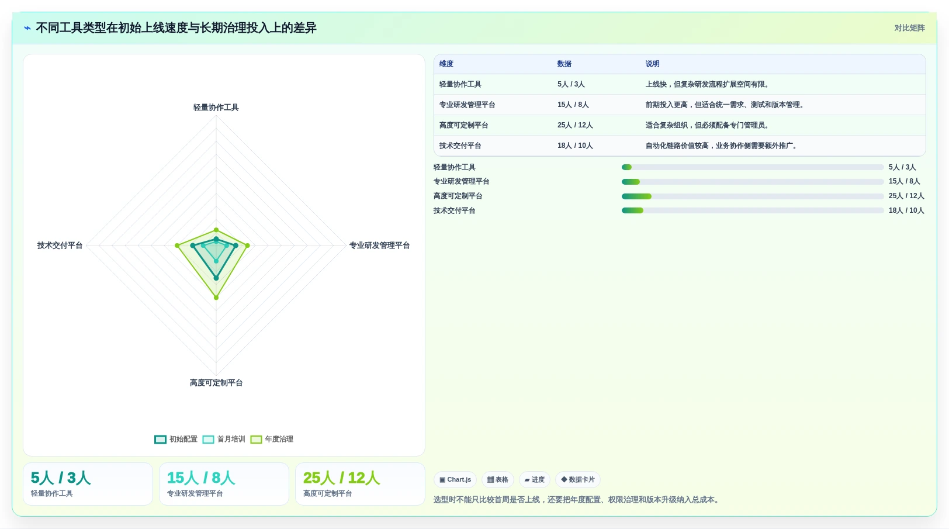This screenshot has height=529, width=949.
Task: Select 高度可定制平台 table row cell
Action: point(464,125)
